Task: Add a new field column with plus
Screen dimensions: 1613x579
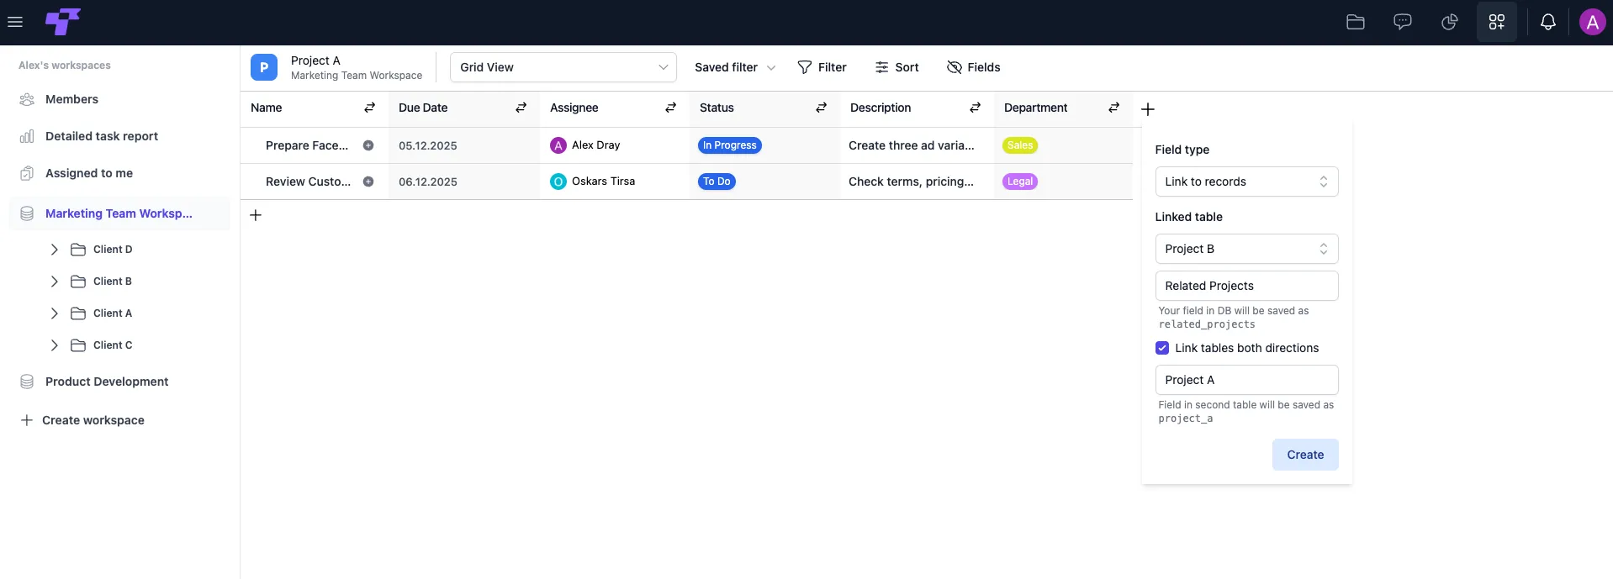Action: (1148, 109)
